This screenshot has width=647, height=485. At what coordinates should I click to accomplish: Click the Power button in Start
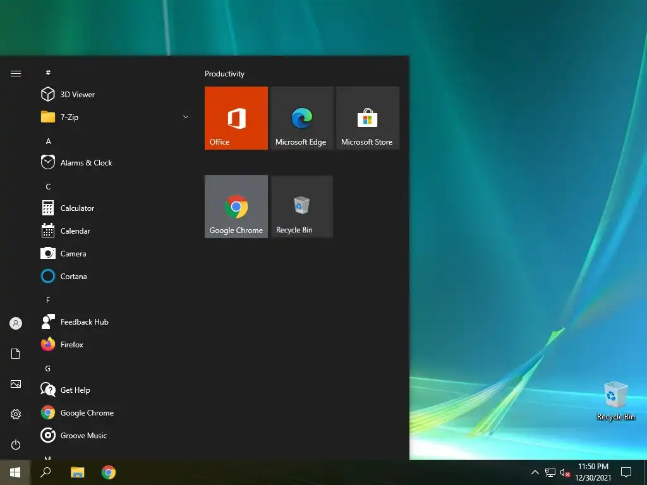pos(16,445)
